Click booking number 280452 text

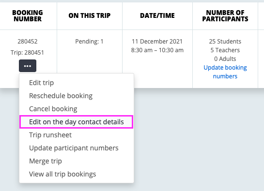[28, 42]
